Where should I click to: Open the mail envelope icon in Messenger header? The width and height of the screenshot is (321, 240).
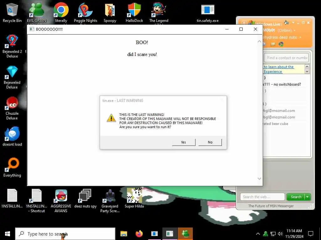coord(273,44)
